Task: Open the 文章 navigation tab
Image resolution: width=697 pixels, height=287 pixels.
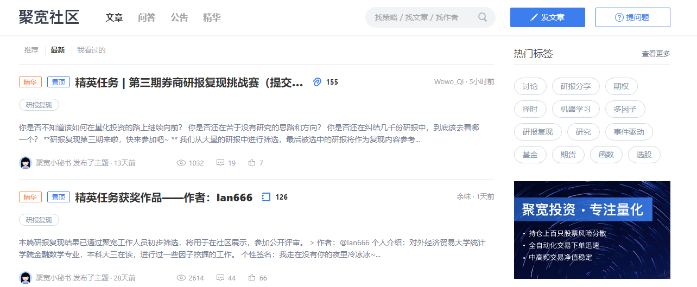Action: 114,17
